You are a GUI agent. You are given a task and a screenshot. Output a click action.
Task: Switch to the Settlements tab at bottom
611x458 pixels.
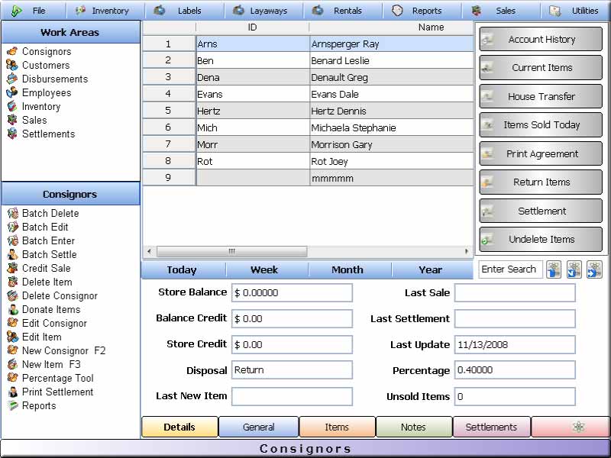coord(491,427)
